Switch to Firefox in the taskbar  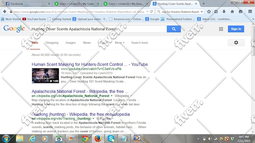tap(98, 139)
